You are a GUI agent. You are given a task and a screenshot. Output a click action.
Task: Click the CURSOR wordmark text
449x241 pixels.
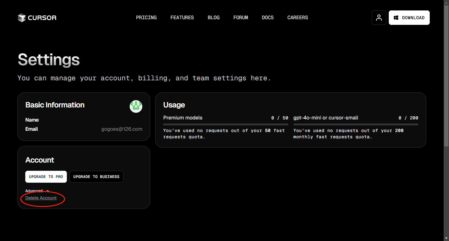tap(42, 18)
